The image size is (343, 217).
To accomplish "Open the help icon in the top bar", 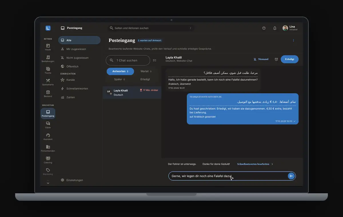I will click(264, 28).
